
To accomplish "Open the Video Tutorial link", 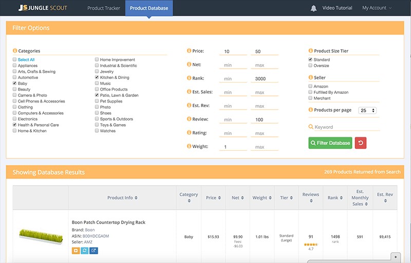I will (x=337, y=8).
